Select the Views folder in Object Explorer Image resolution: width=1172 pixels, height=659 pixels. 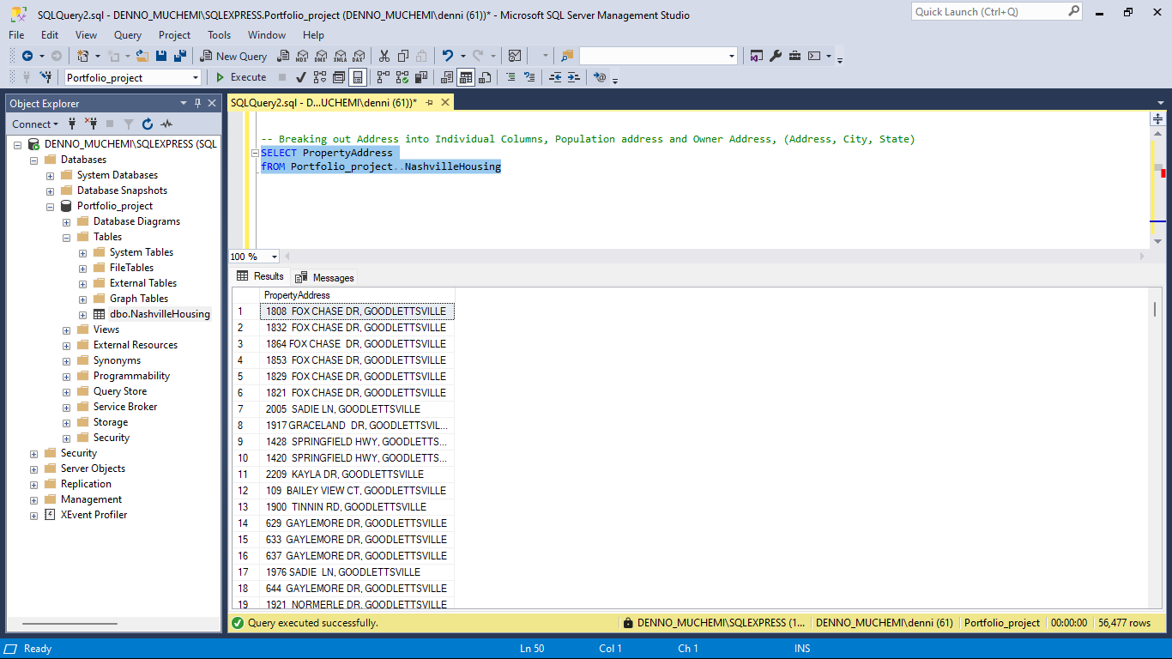(106, 329)
